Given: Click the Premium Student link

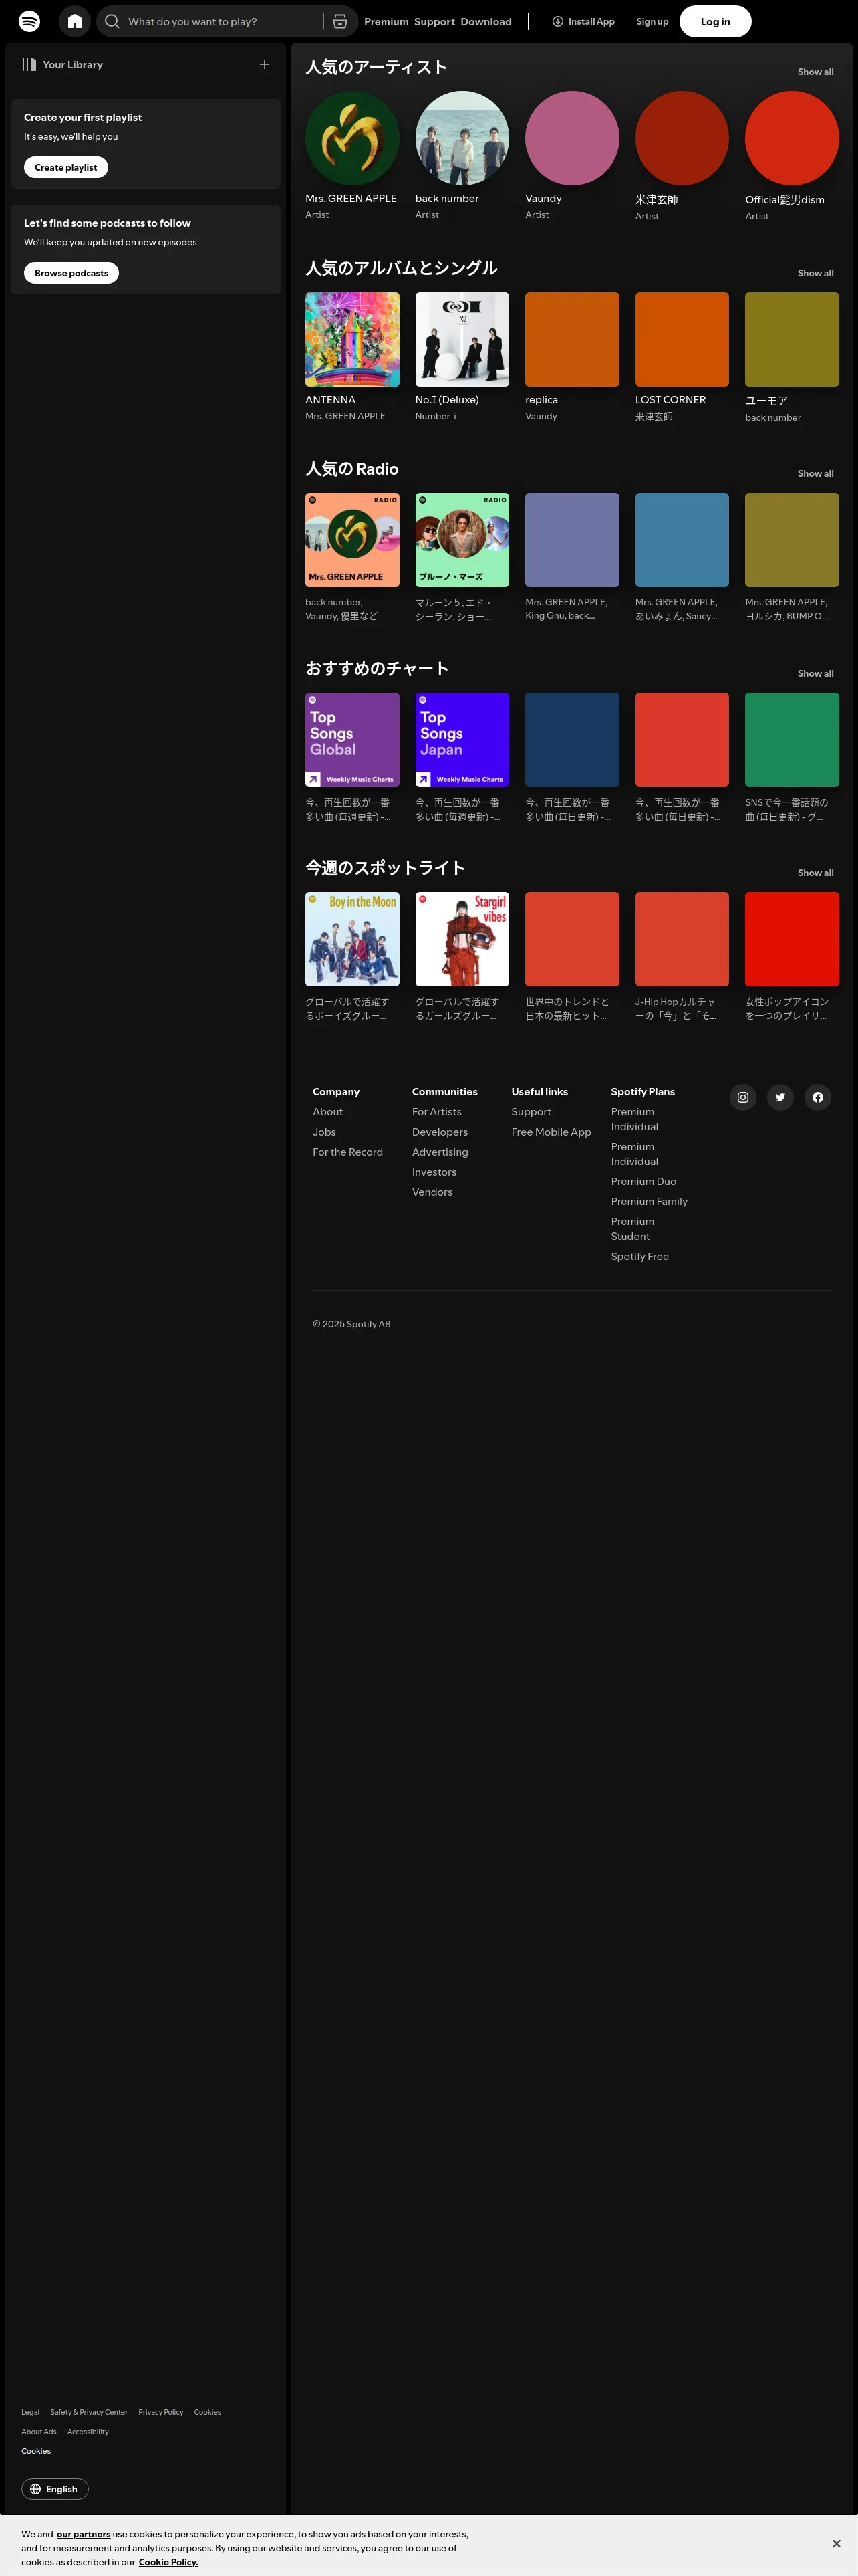Looking at the screenshot, I should [632, 1229].
